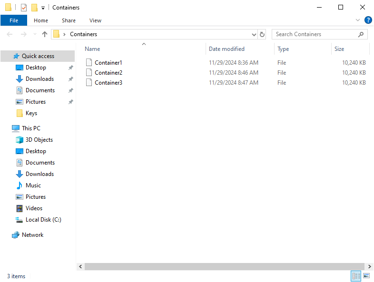This screenshot has width=374, height=282.
Task: Click Containers in the address bar
Action: [x=83, y=34]
